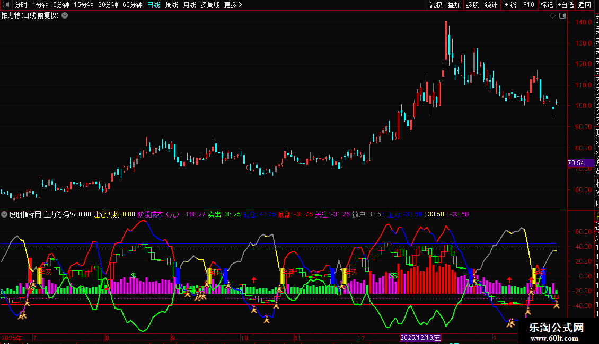Open the 多周期 multi-period view
599x344 pixels.
coord(210,5)
